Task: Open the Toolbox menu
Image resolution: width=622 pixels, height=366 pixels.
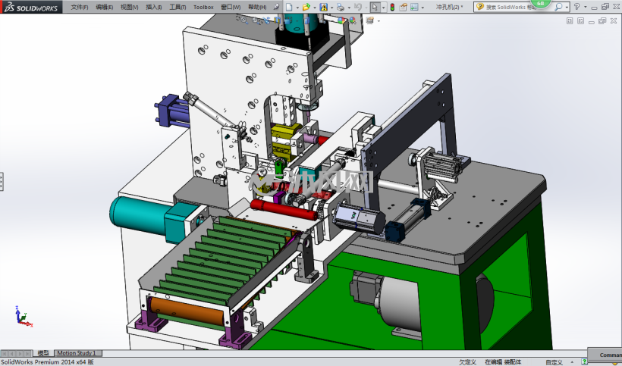Action: click(x=203, y=7)
